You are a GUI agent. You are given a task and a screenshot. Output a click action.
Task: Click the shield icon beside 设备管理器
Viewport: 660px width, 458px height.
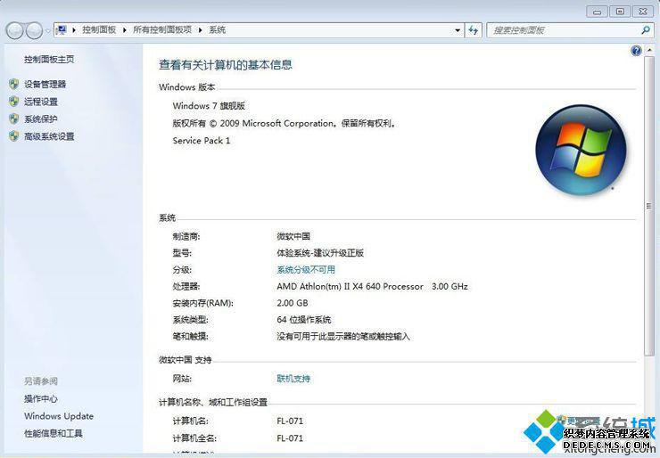14,84
